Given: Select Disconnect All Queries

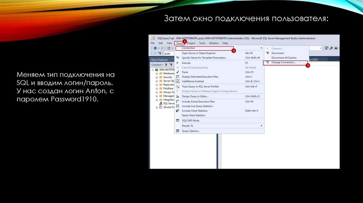Looking at the screenshot, I should point(284,58).
